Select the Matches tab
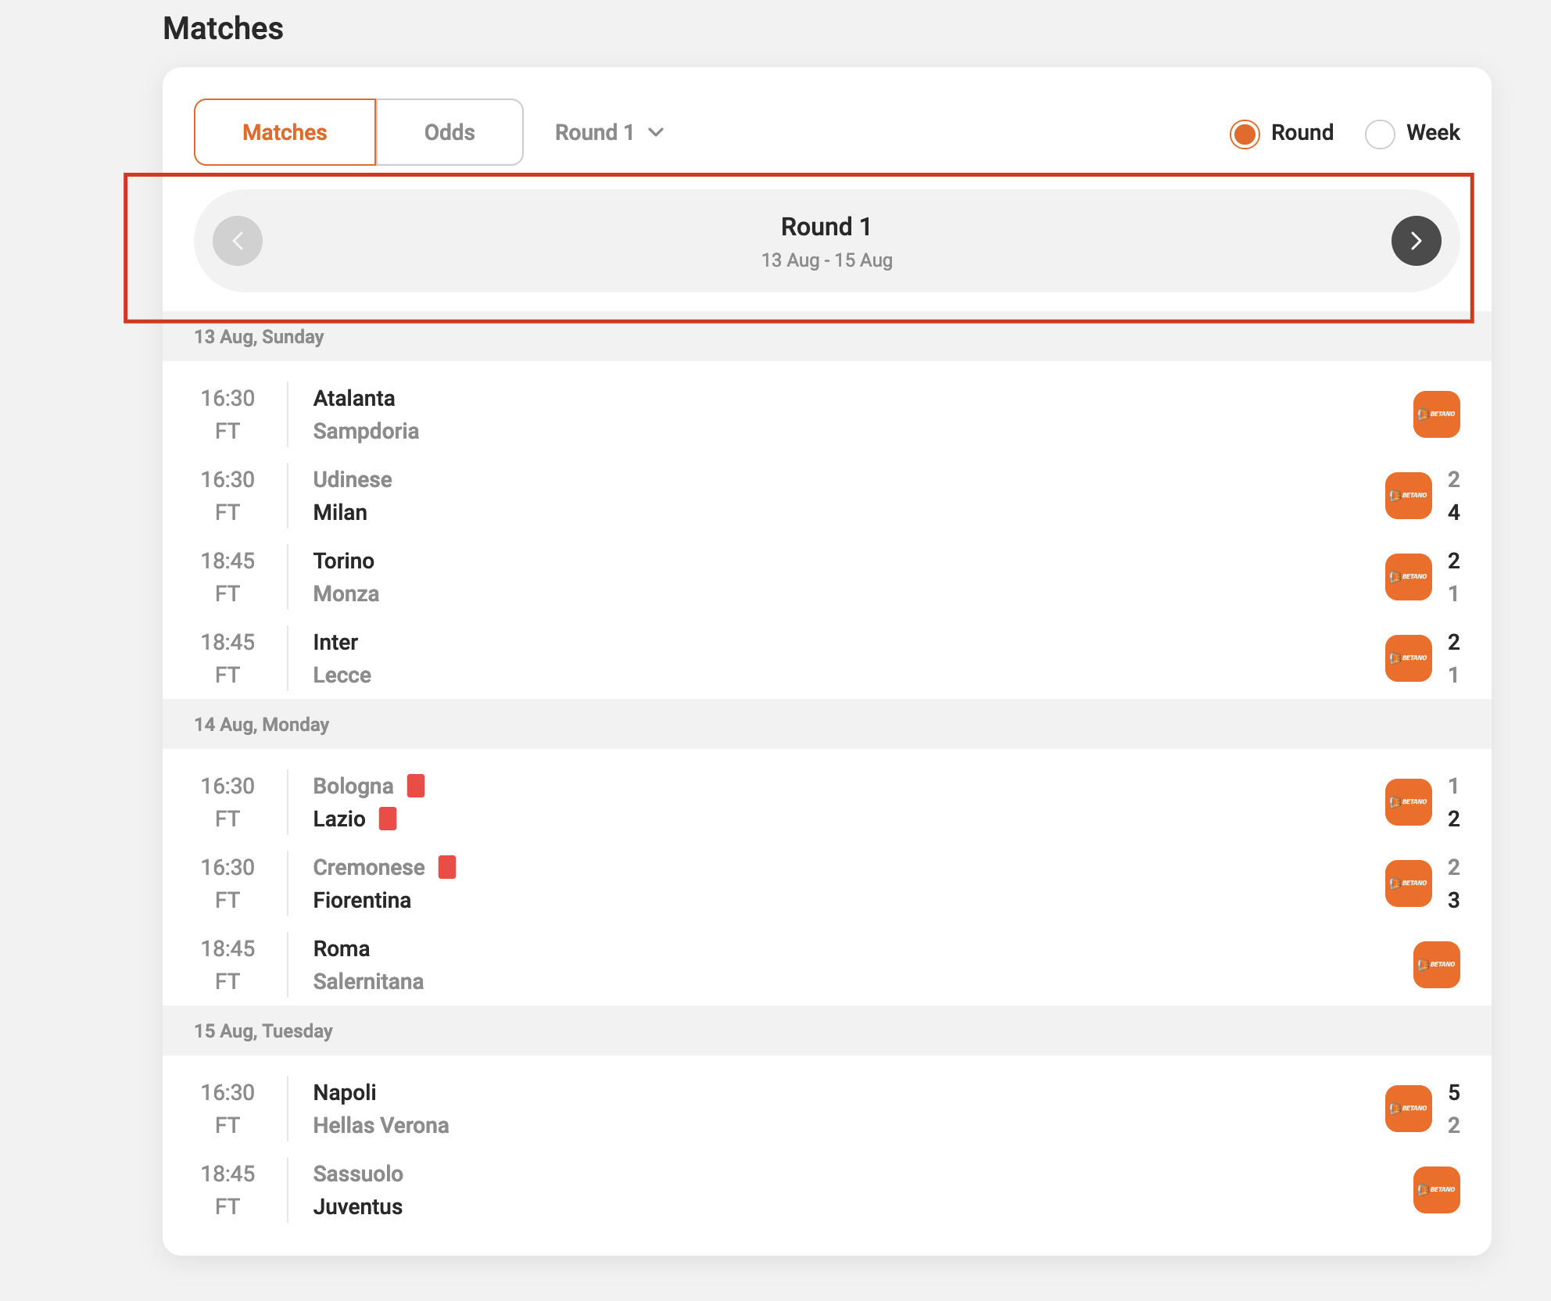This screenshot has width=1551, height=1301. pos(285,131)
